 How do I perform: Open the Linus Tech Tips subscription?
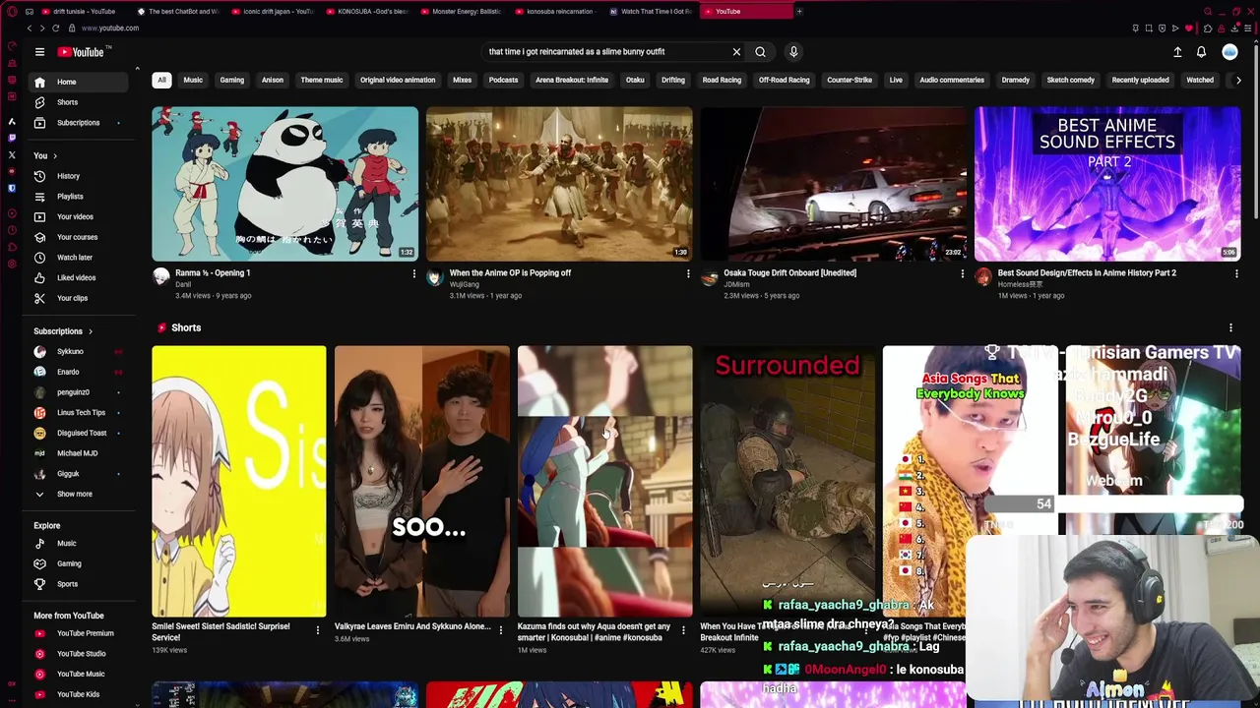click(78, 413)
